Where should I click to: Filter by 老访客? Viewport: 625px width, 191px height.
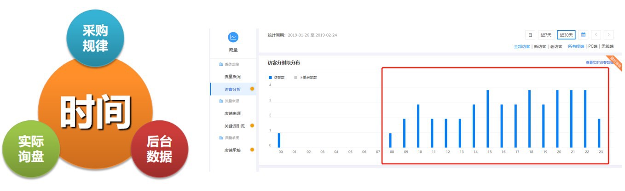(x=556, y=47)
